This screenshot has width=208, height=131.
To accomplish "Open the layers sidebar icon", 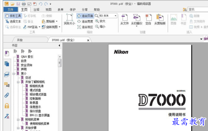I will [7, 74].
